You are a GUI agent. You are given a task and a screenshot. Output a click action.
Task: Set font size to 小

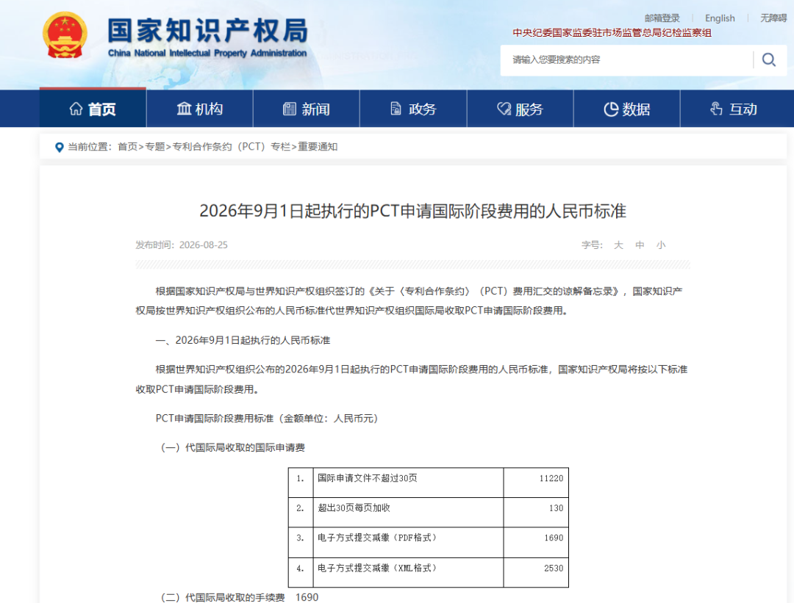click(x=661, y=245)
